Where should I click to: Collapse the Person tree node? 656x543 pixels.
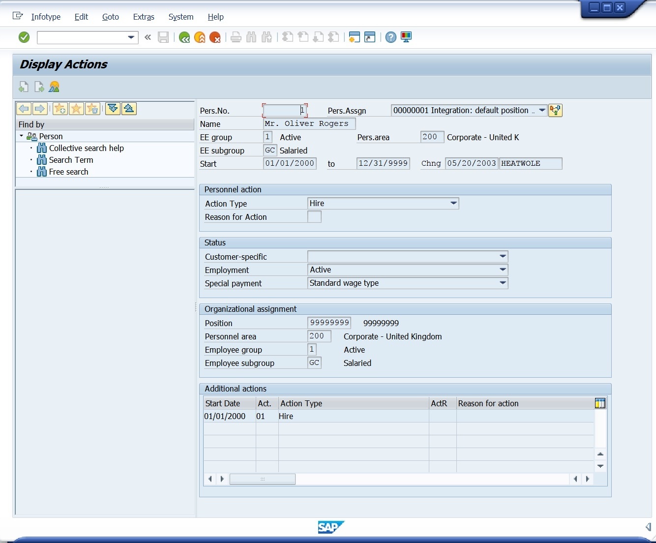tap(22, 136)
